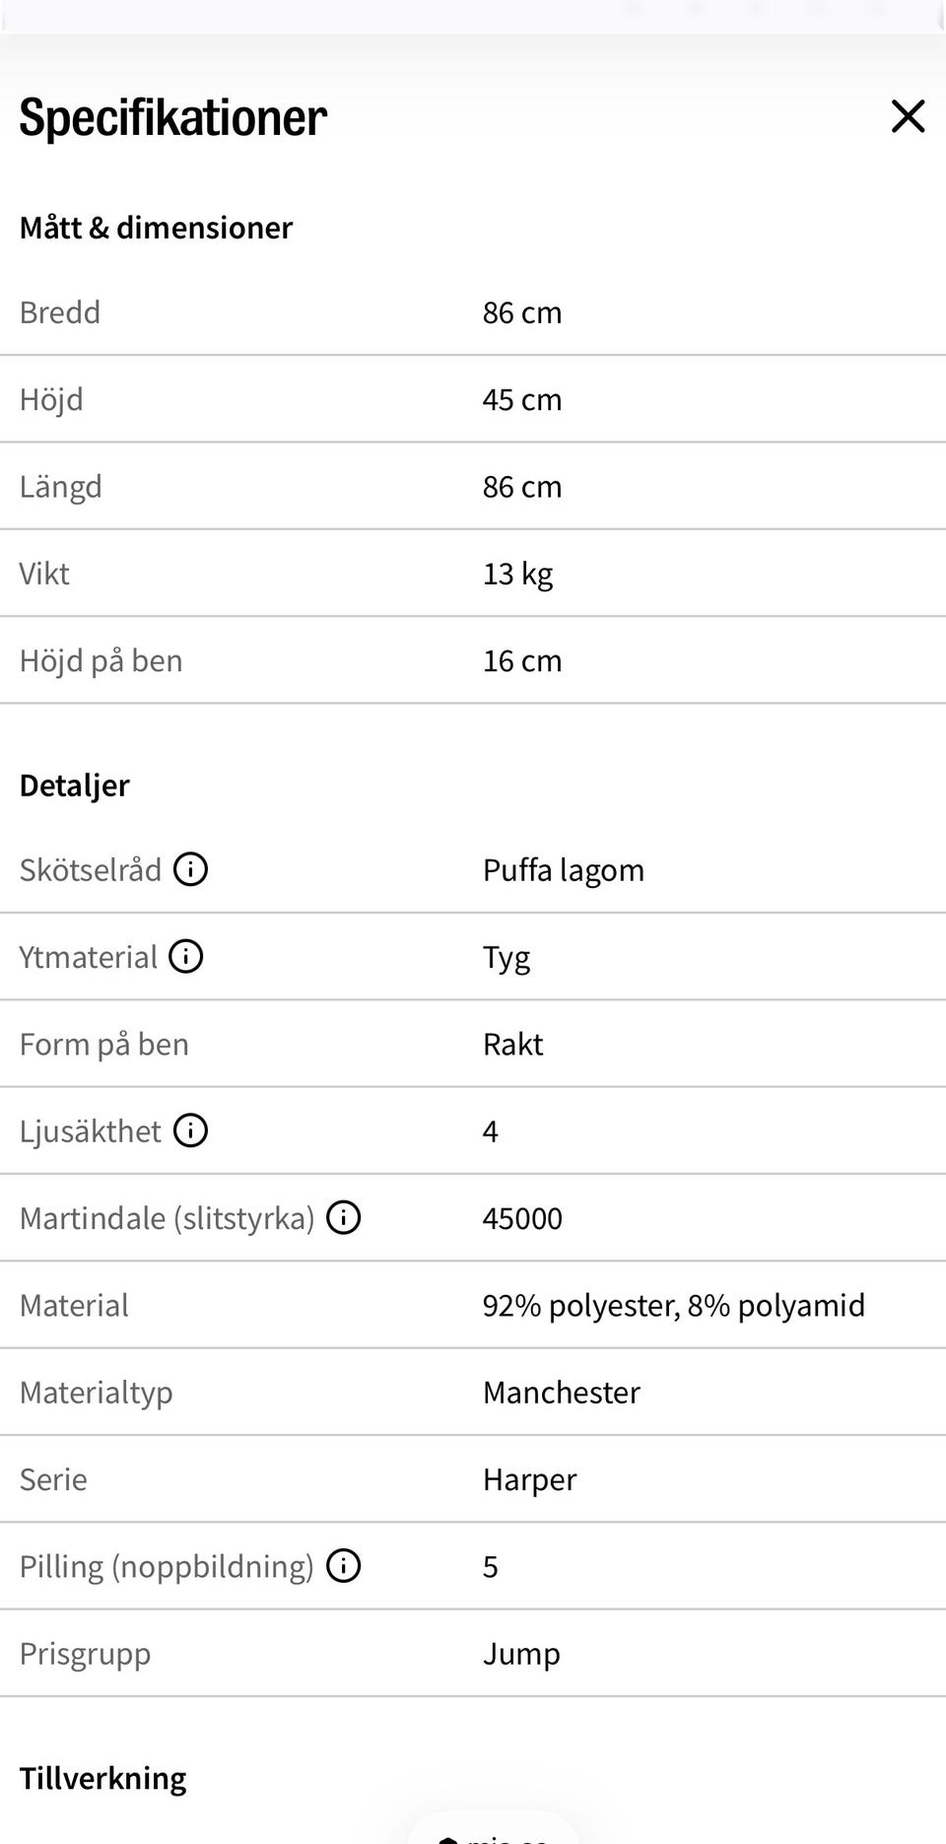Tap the Puffa lagom care advice text
Viewport: 946px width, 1844px height.
(x=564, y=870)
